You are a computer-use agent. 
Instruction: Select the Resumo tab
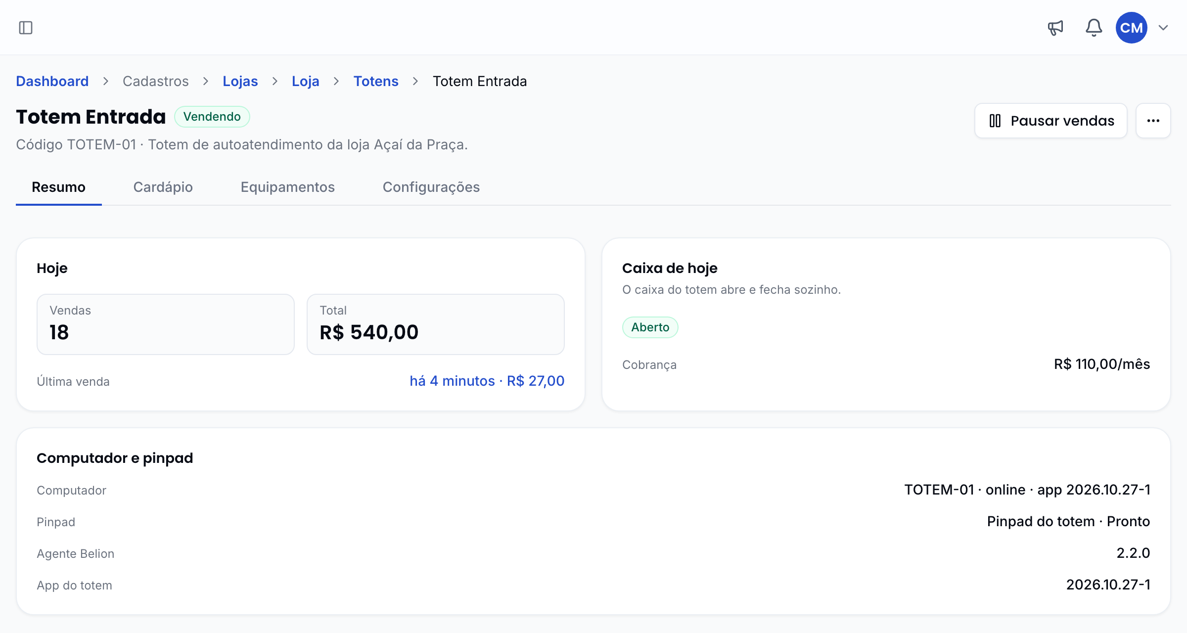coord(59,187)
